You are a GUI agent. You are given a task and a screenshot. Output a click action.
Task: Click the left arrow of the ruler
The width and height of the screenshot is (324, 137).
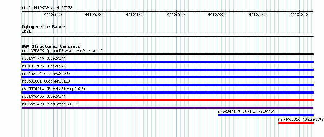point(23,12)
